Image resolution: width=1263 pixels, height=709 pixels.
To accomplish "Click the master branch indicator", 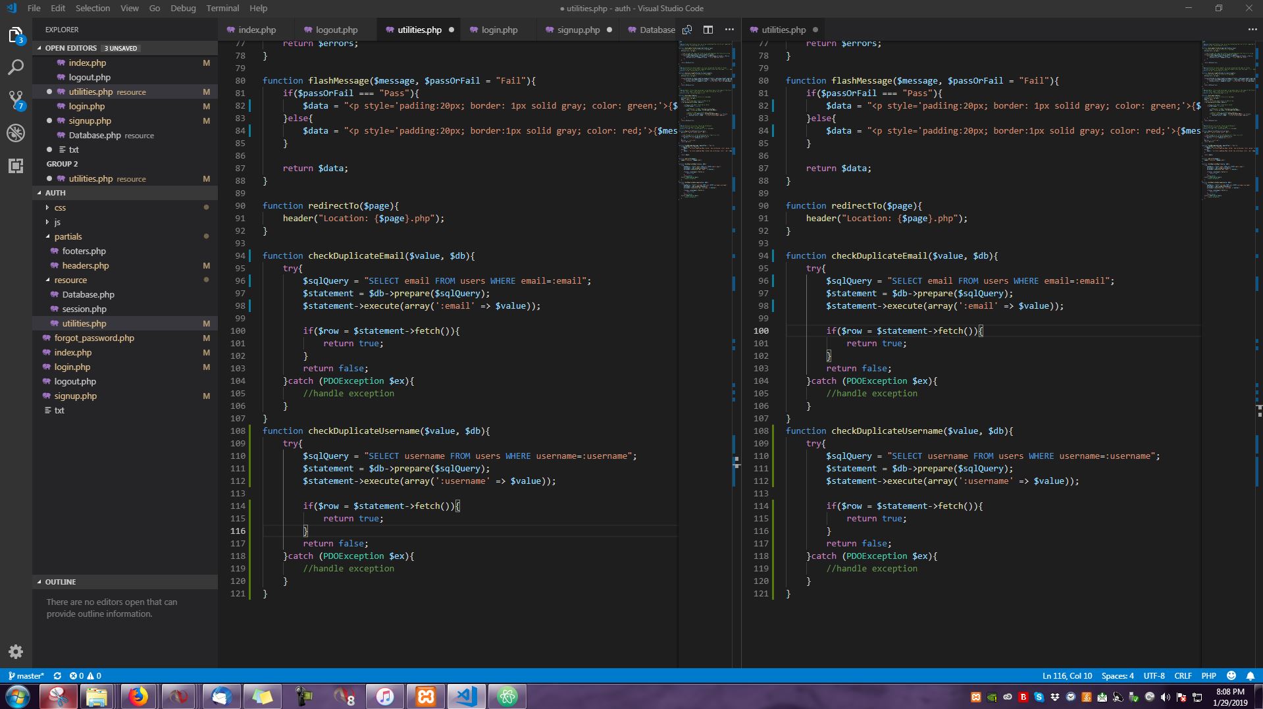I will click(26, 675).
